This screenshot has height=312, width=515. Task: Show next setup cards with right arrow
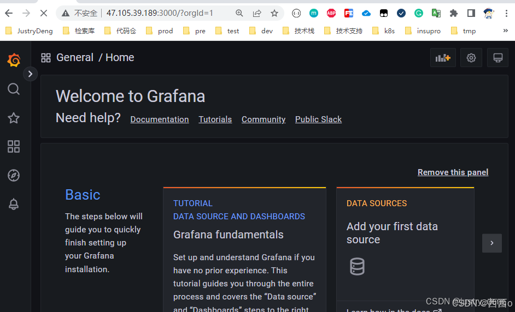pos(491,243)
